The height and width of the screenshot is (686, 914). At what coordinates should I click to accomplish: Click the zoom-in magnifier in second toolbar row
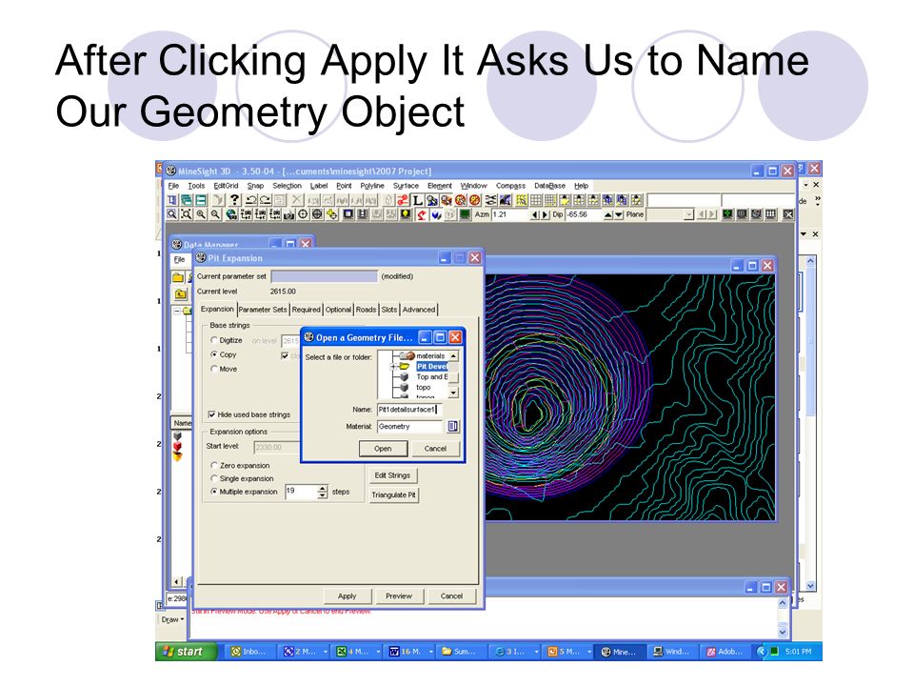pos(201,214)
